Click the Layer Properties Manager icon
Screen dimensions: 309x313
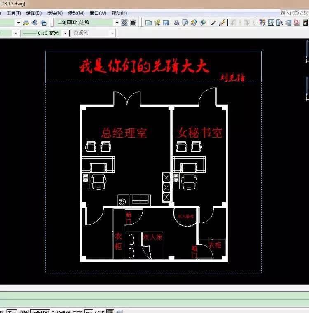pyautogui.click(x=26, y=23)
